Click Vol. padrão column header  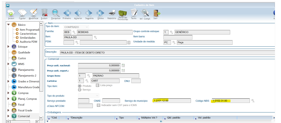pyautogui.click(x=204, y=118)
